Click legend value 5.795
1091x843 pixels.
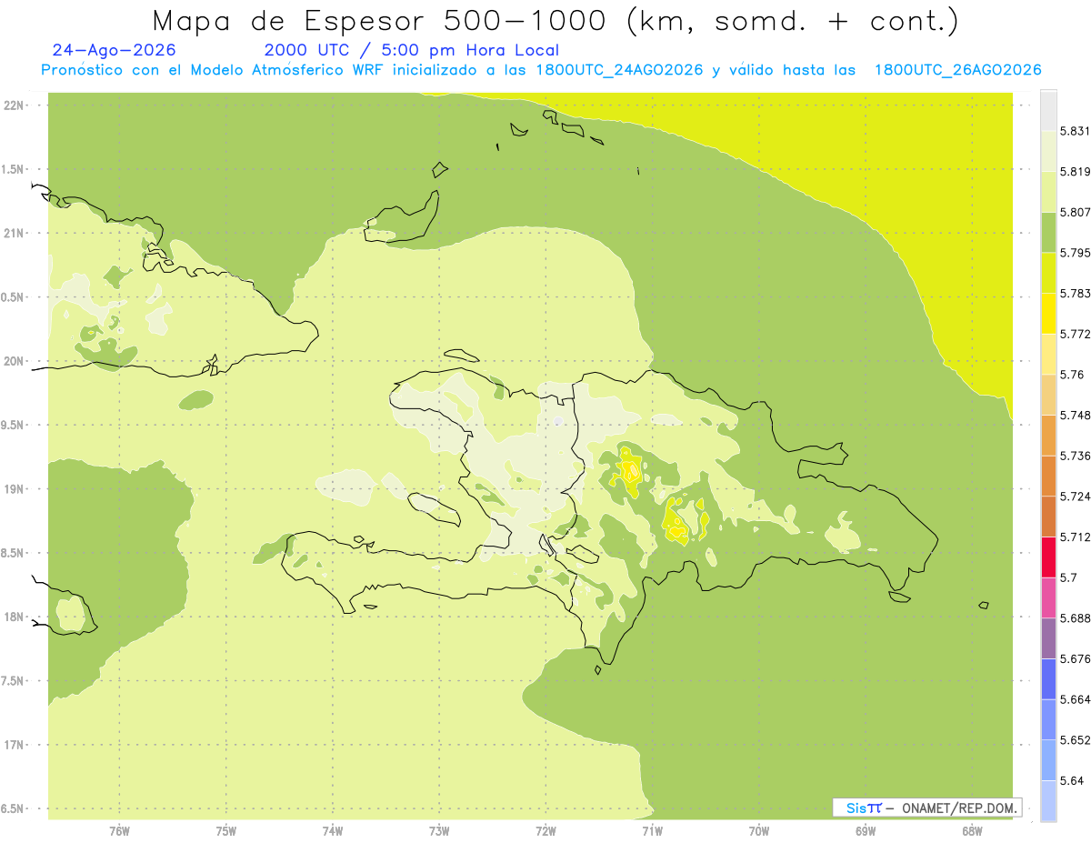1075,254
